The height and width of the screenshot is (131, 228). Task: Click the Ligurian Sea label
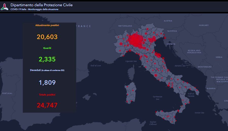[131, 61]
